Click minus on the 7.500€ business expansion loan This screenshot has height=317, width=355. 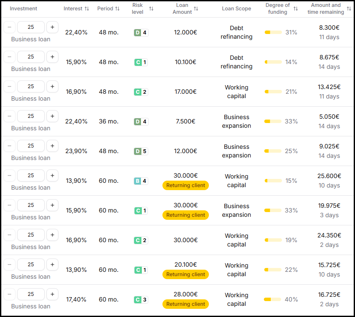click(x=9, y=116)
